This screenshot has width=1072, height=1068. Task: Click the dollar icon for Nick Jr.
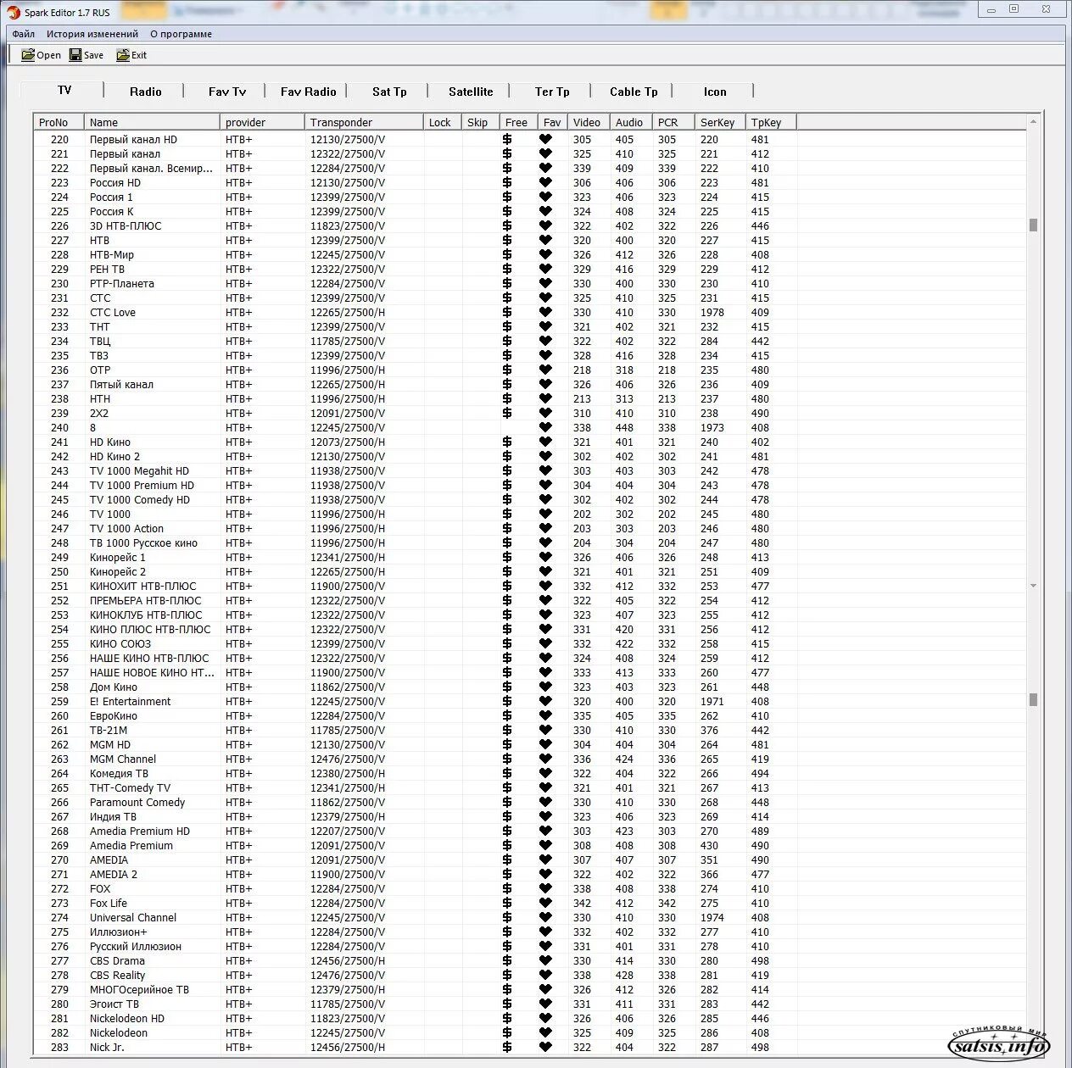(507, 1047)
